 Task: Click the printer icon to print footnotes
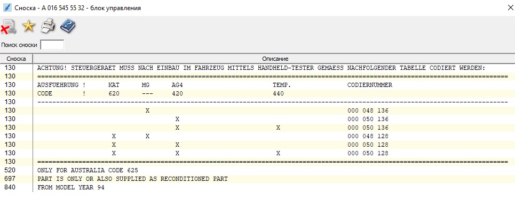click(48, 26)
